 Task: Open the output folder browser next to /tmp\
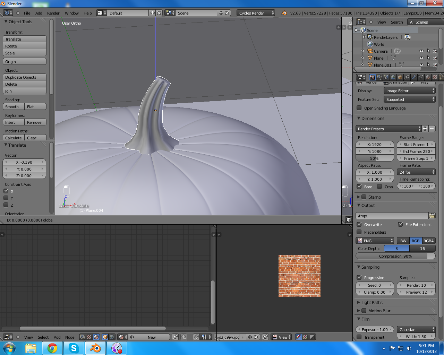(432, 216)
